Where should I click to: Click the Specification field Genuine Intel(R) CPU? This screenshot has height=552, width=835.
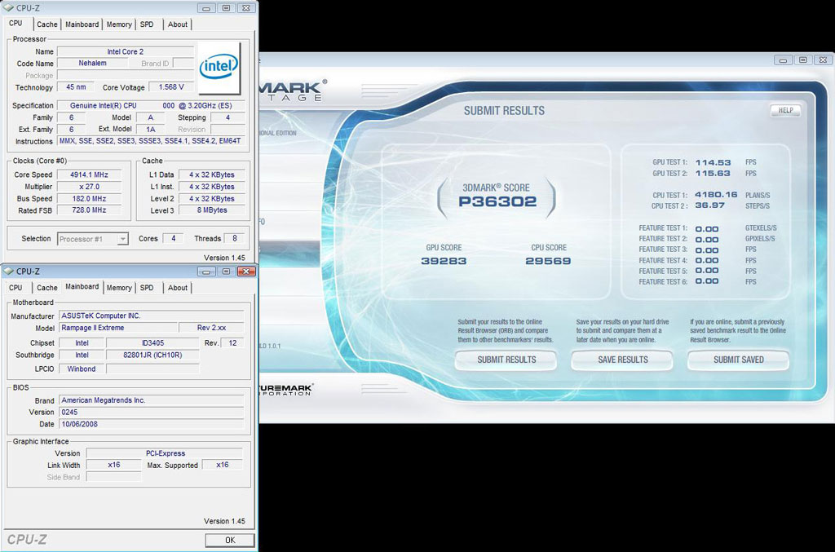151,105
